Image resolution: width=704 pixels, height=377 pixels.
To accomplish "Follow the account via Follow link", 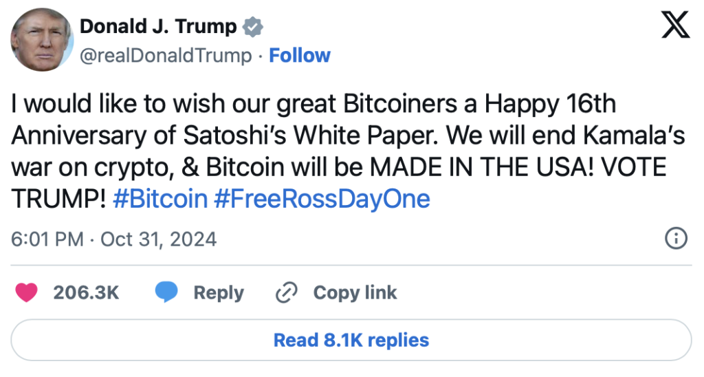I will pyautogui.click(x=300, y=56).
